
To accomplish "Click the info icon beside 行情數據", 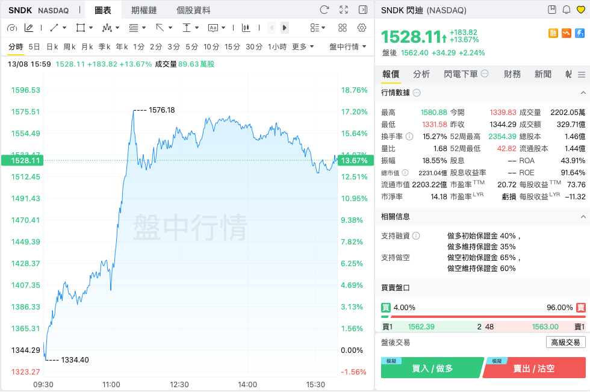I will point(417,93).
